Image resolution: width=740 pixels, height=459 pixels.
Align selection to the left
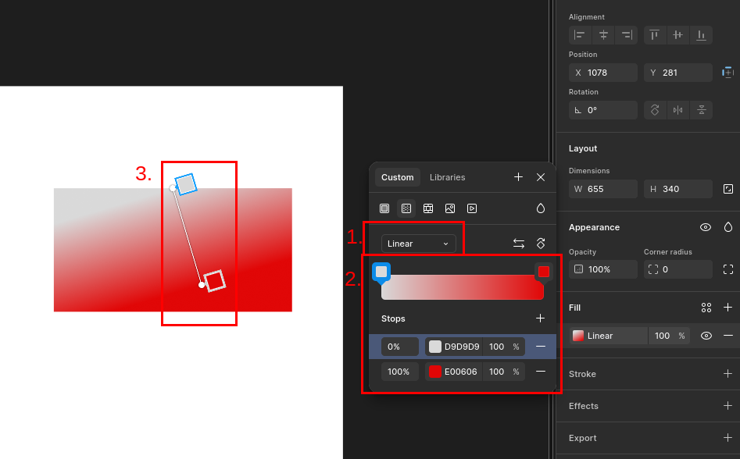coord(580,35)
